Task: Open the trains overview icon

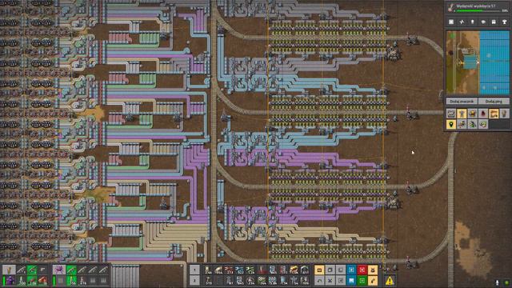Action: pyautogui.click(x=494, y=22)
